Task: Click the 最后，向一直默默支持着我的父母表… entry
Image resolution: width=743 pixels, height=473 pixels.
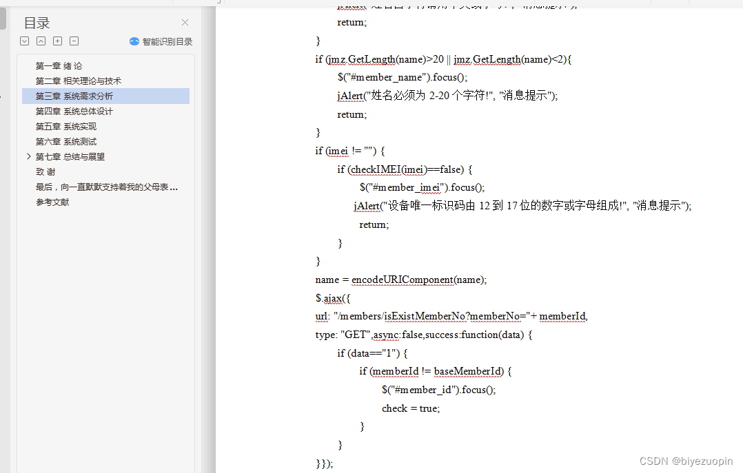Action: pos(105,187)
